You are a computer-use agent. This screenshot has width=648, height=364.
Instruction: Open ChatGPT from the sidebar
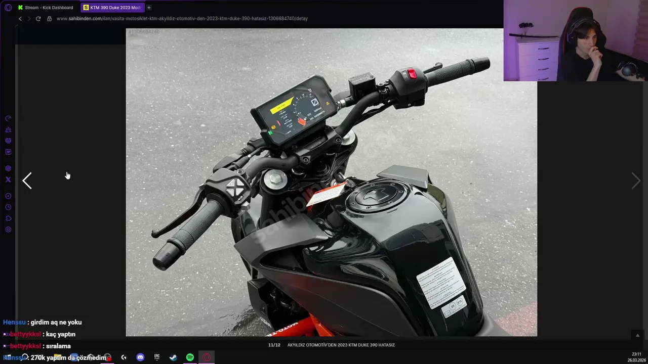pos(8,168)
